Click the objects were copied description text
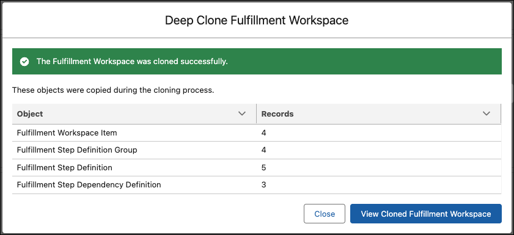Screen dimensions: 514x235 [113, 90]
